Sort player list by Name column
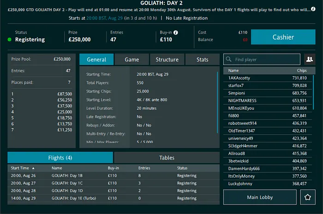323x214 pixels. 233,70
